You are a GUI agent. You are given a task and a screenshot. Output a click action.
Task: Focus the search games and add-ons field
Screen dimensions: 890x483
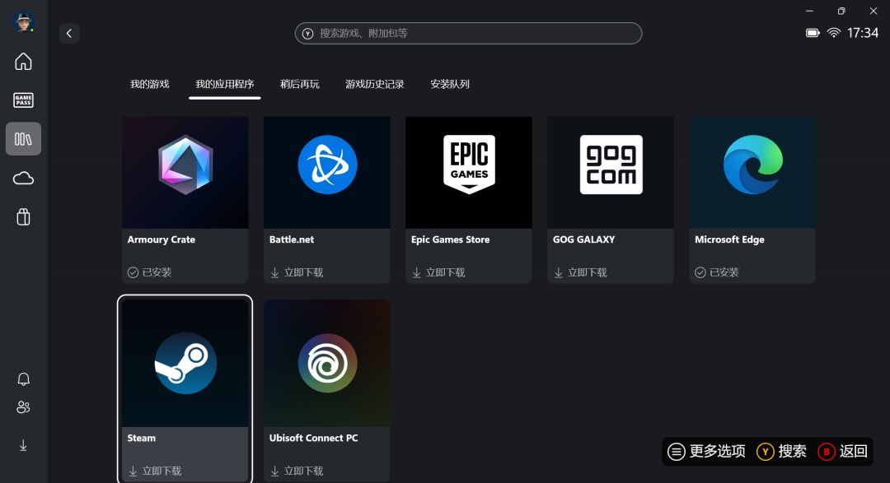(x=468, y=34)
